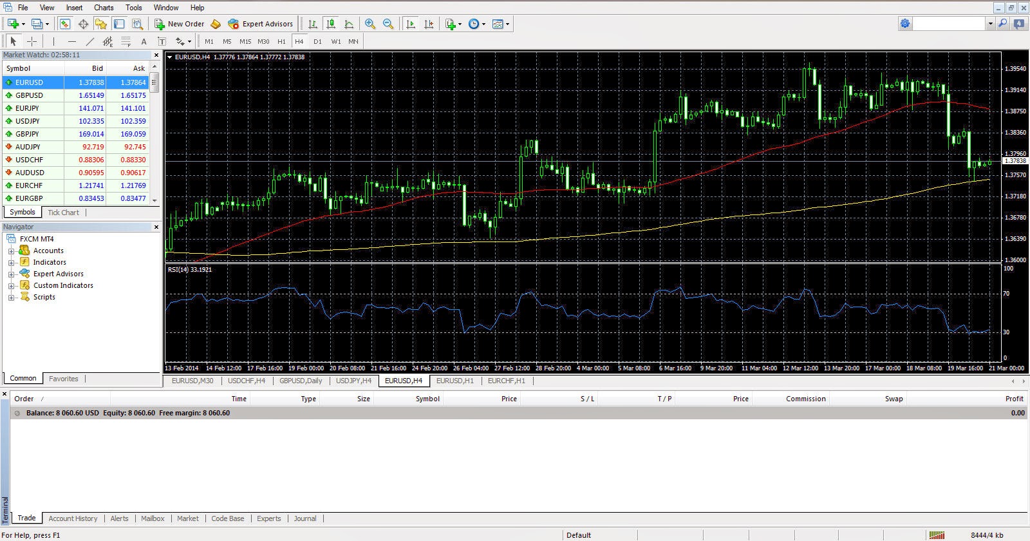Viewport: 1030px width, 541px height.
Task: Open the Insert menu
Action: point(74,8)
